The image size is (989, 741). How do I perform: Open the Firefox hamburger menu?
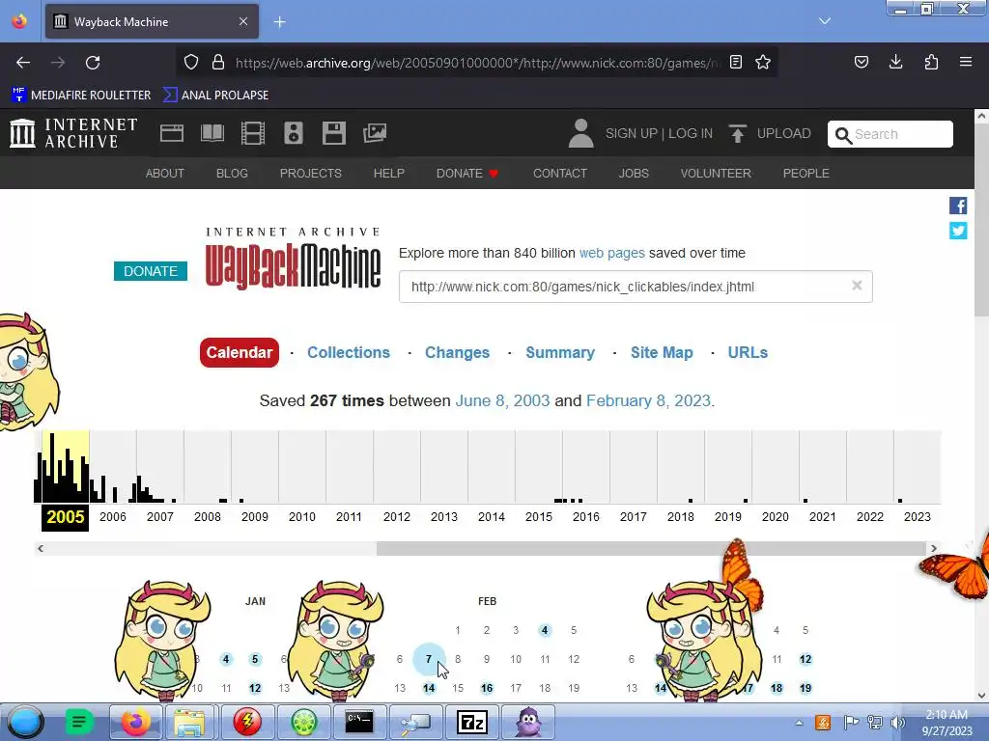pos(966,62)
